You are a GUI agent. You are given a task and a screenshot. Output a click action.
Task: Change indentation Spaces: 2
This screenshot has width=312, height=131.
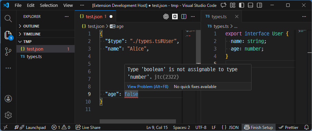181,128
